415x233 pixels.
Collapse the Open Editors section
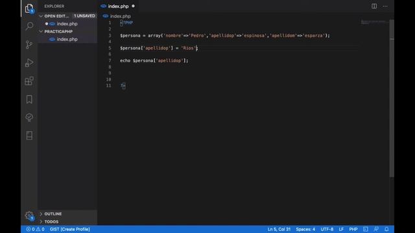41,16
